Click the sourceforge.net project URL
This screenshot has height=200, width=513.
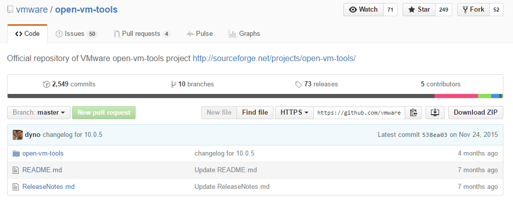click(274, 59)
